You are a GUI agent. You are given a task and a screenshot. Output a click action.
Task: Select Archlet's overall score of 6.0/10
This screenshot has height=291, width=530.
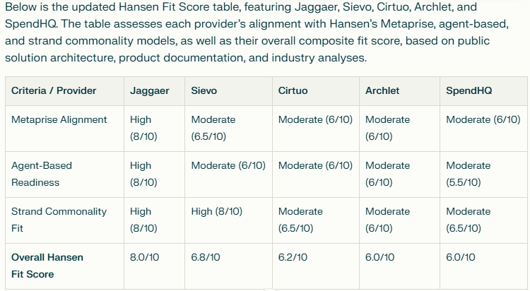[380, 257]
